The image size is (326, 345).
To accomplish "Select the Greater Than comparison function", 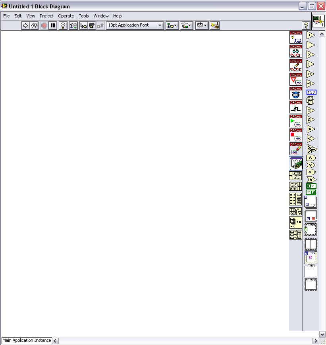I will [311, 129].
